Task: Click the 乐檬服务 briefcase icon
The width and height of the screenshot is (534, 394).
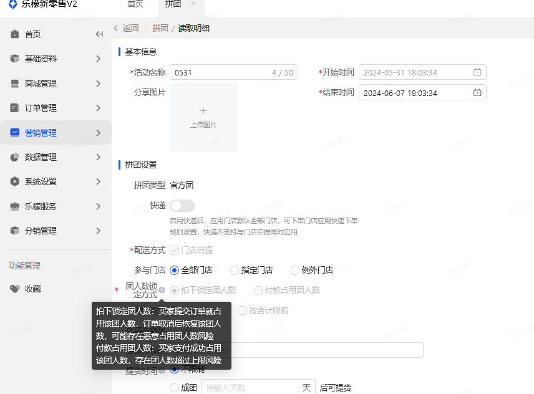Action: 14,206
